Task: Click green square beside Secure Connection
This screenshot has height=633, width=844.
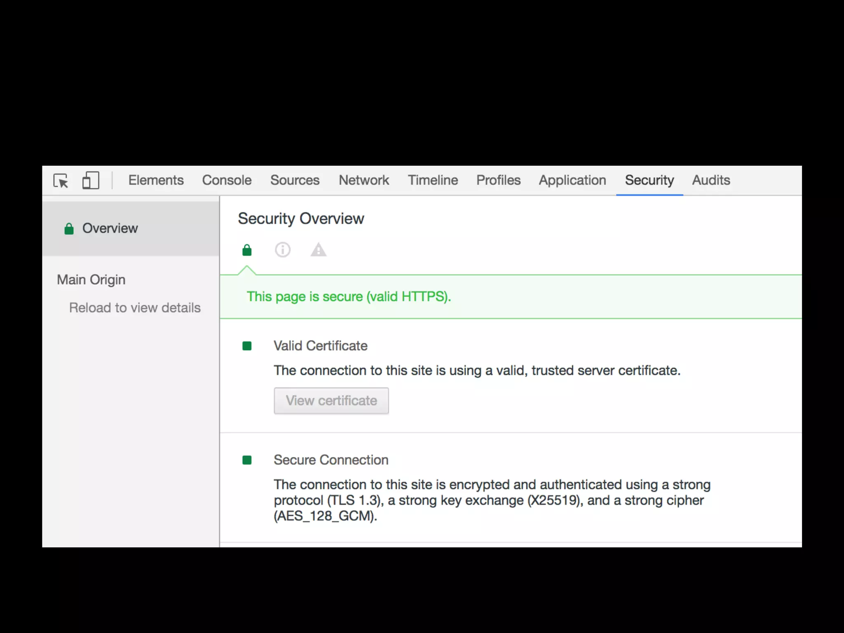Action: [247, 460]
